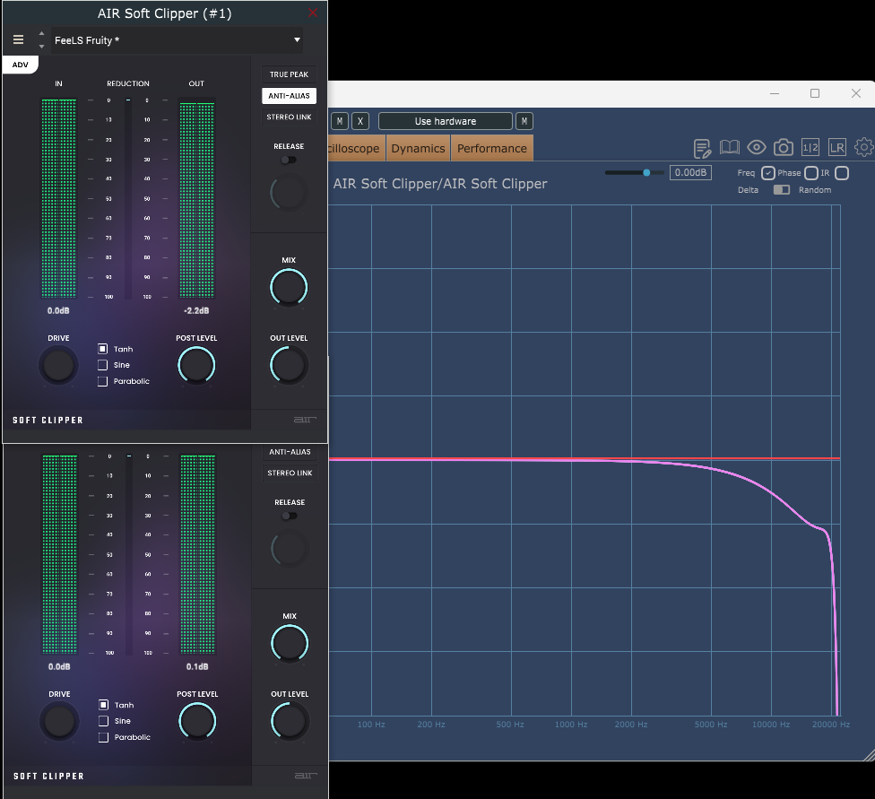Open the manual book icon

coord(730,147)
